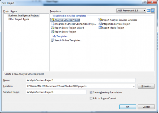Click the OK button
Viewport: 159px width, 113px height.
[128, 107]
